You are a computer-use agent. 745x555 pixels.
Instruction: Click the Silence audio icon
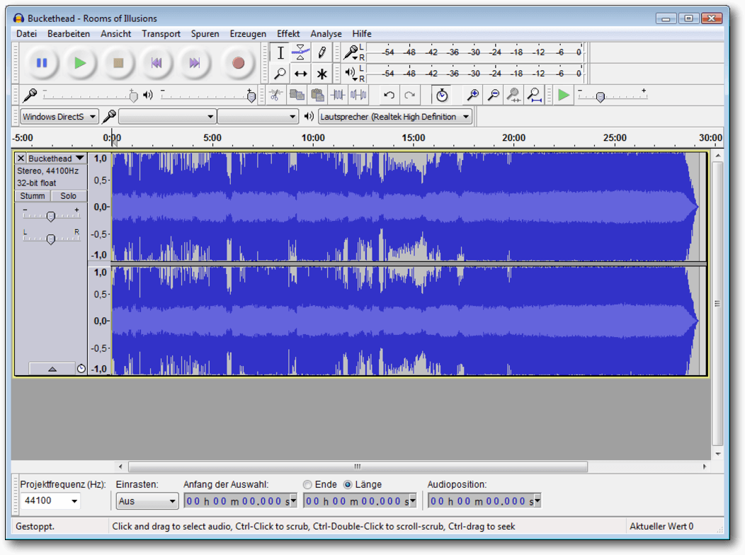coord(359,95)
